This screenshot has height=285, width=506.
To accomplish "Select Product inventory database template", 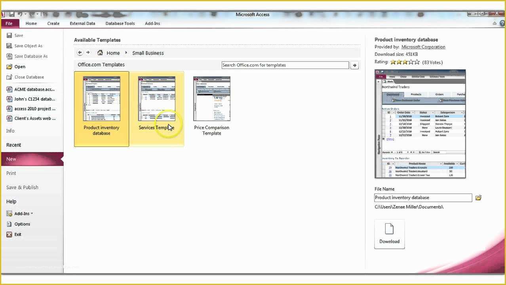I will 101,109.
